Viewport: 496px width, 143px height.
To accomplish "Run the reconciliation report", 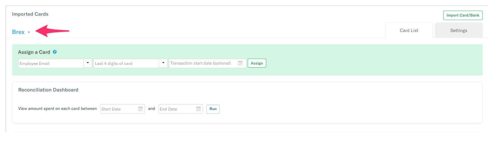I will point(213,109).
